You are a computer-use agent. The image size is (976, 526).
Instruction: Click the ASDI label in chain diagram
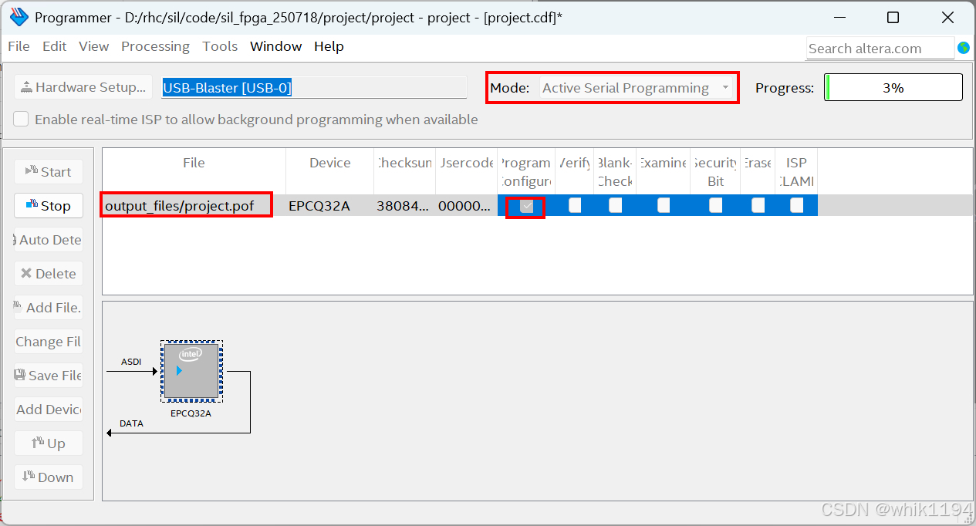pyautogui.click(x=131, y=362)
